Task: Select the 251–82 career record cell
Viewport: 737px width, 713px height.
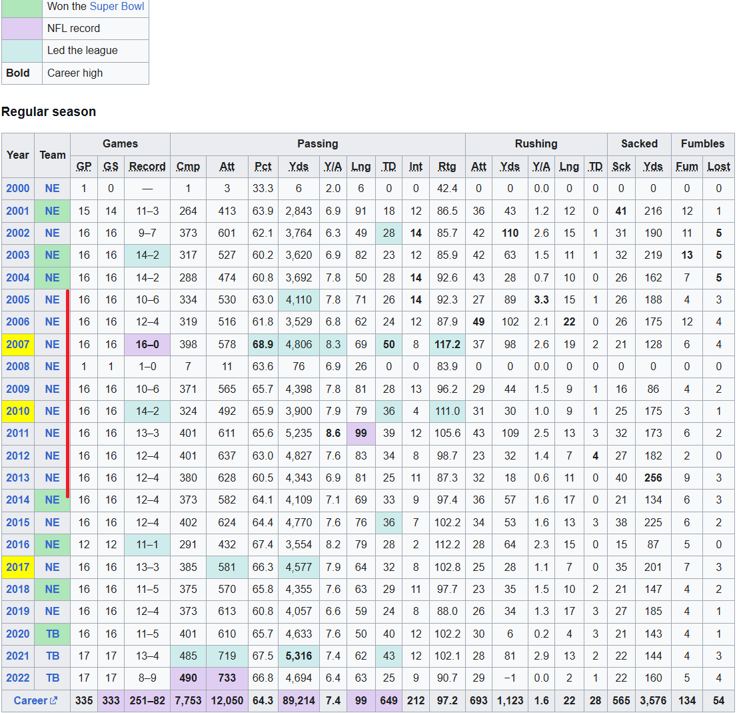Action: pyautogui.click(x=147, y=701)
